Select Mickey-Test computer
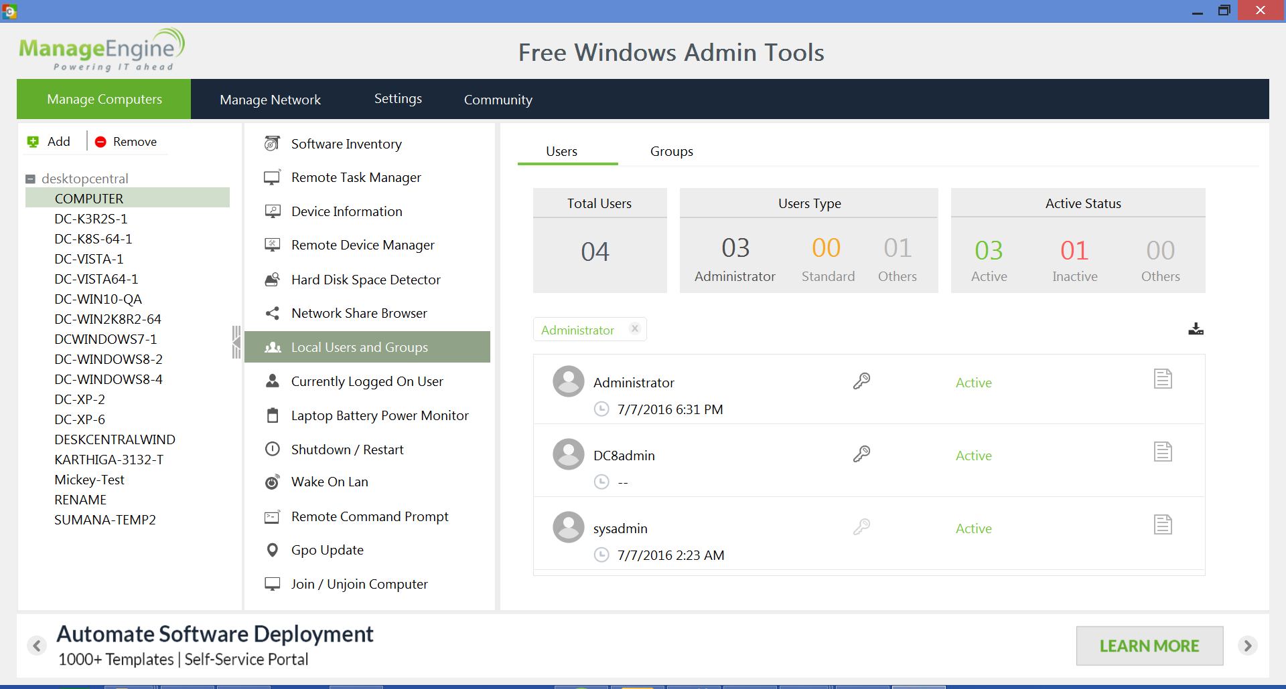 (x=89, y=480)
